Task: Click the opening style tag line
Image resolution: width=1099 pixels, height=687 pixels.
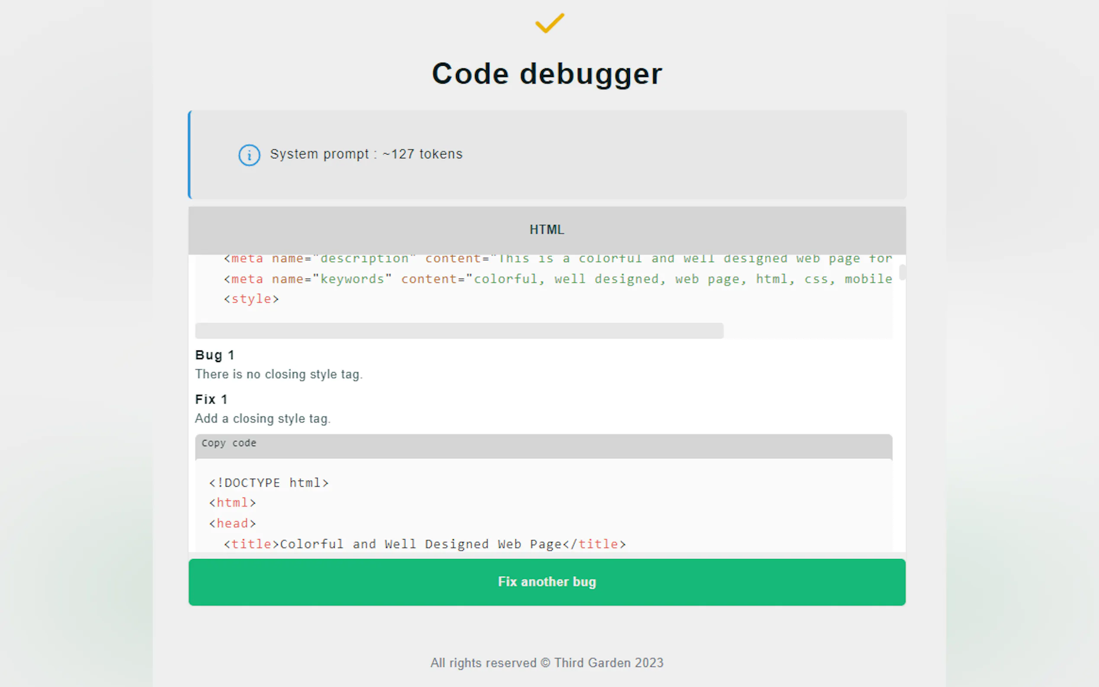Action: [251, 299]
